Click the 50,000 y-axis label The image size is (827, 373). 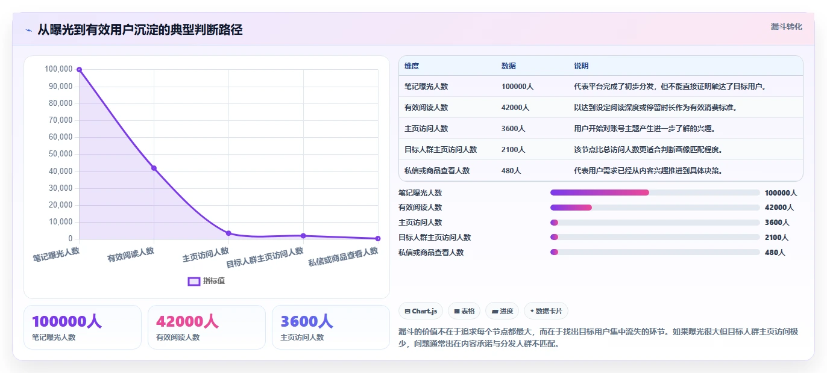(60, 154)
